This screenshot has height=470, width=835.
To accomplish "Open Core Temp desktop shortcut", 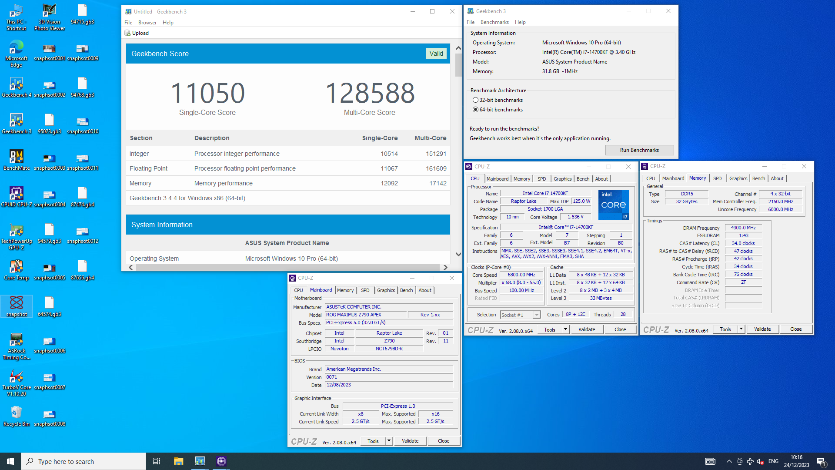I will [x=17, y=270].
